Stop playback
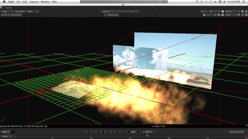This screenshot has width=248, height=139. [x=103, y=132]
